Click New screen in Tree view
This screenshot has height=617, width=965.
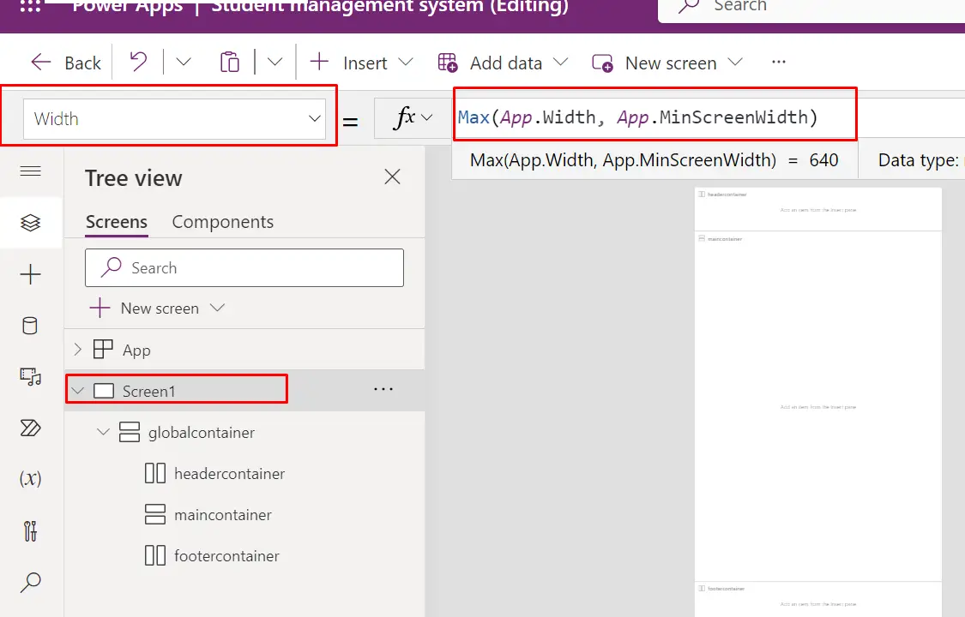point(160,308)
